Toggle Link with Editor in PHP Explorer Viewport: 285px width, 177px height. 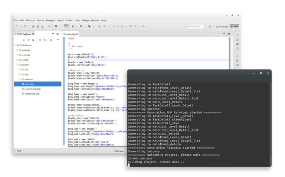tap(45, 40)
